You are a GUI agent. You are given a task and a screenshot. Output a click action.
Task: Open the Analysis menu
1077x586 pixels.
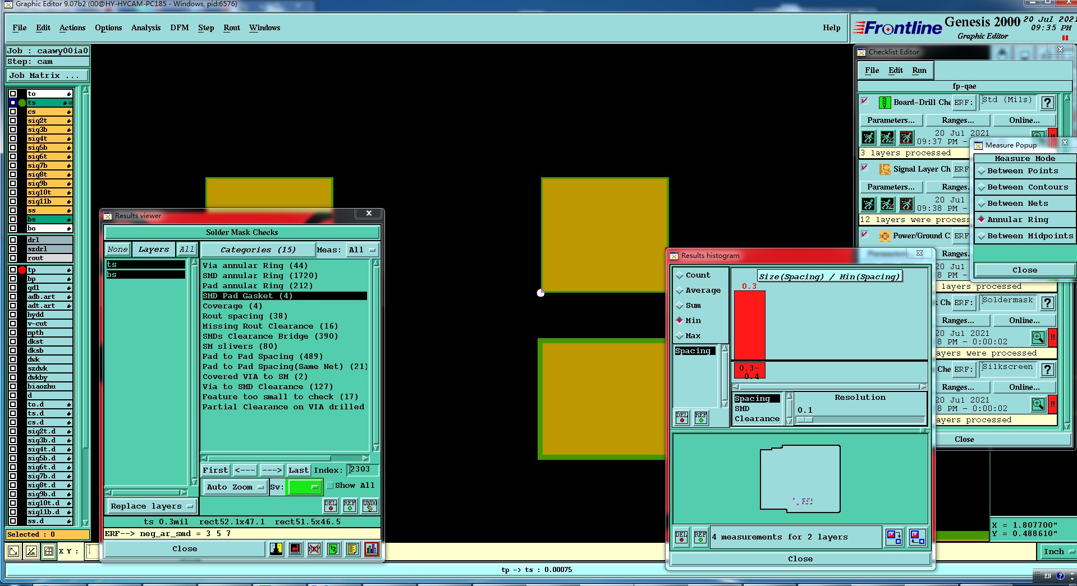click(x=146, y=28)
